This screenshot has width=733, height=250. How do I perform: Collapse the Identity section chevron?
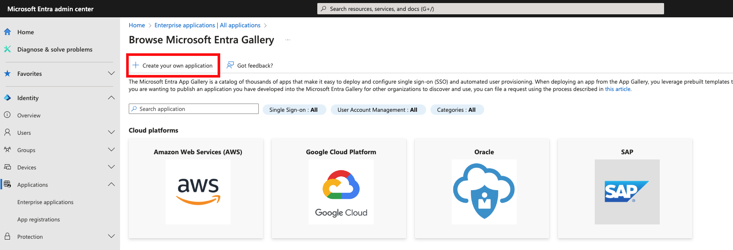click(111, 98)
